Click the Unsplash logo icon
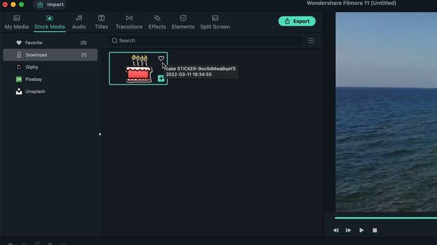The width and height of the screenshot is (437, 245). pyautogui.click(x=18, y=91)
